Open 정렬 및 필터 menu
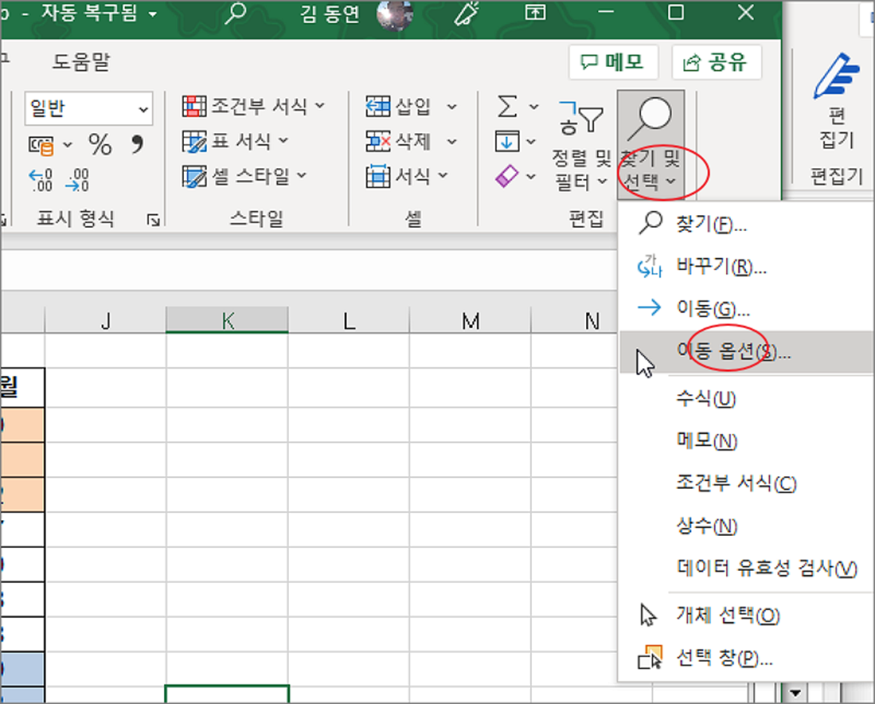 point(582,146)
